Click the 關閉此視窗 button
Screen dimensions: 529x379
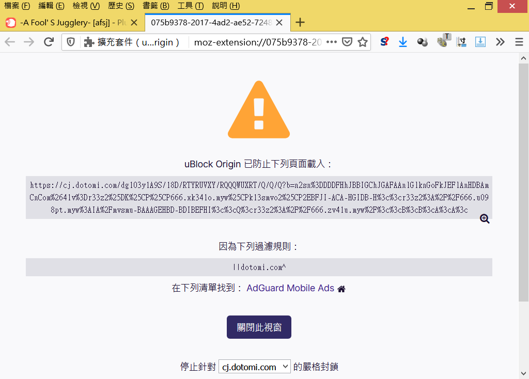[259, 327]
